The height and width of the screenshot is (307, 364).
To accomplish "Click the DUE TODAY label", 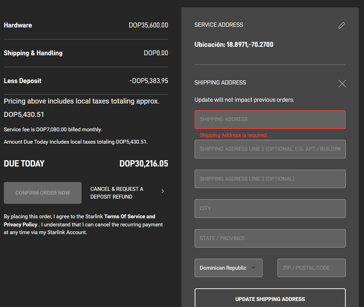I will point(24,163).
